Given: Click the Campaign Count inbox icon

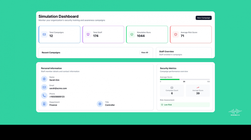Looking at the screenshot, I should pos(172,88).
